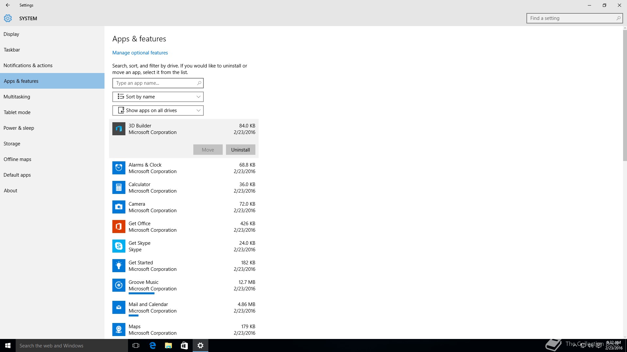This screenshot has width=627, height=352.
Task: Open File Explorer from the taskbar
Action: (168, 345)
